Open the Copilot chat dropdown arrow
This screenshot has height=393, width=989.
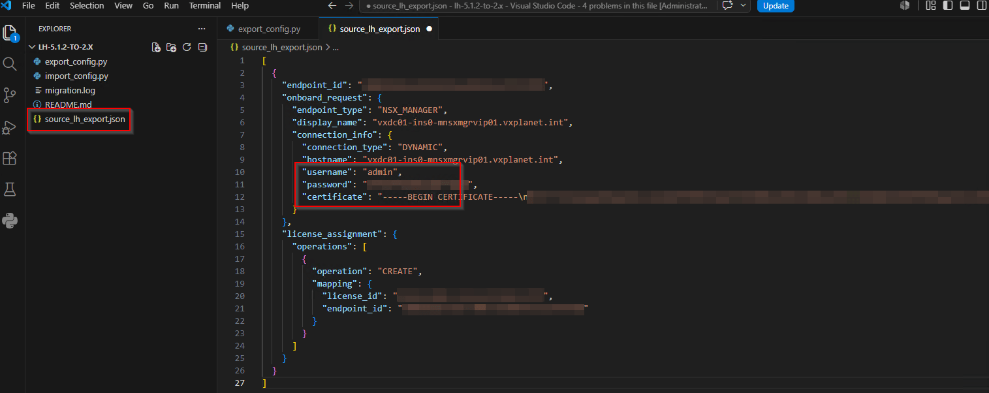pos(743,6)
